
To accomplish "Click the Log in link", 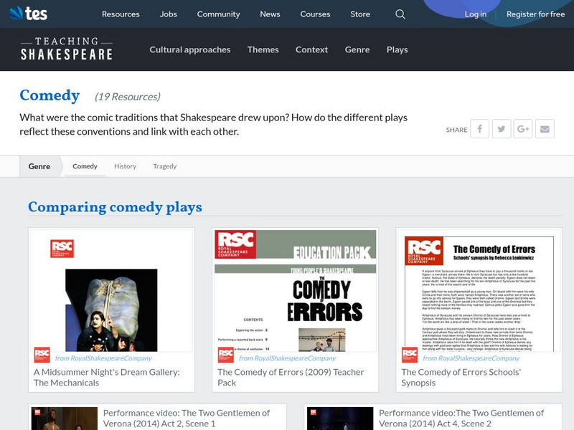I will [x=475, y=14].
